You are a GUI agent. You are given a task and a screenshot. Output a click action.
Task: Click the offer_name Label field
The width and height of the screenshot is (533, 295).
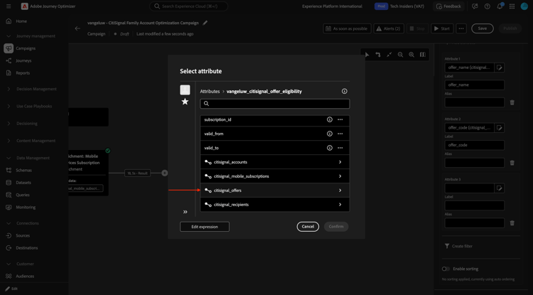[475, 85]
